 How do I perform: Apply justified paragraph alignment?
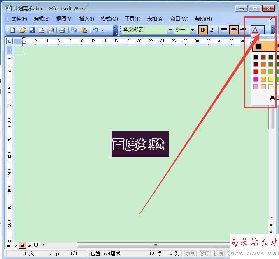click(224, 30)
